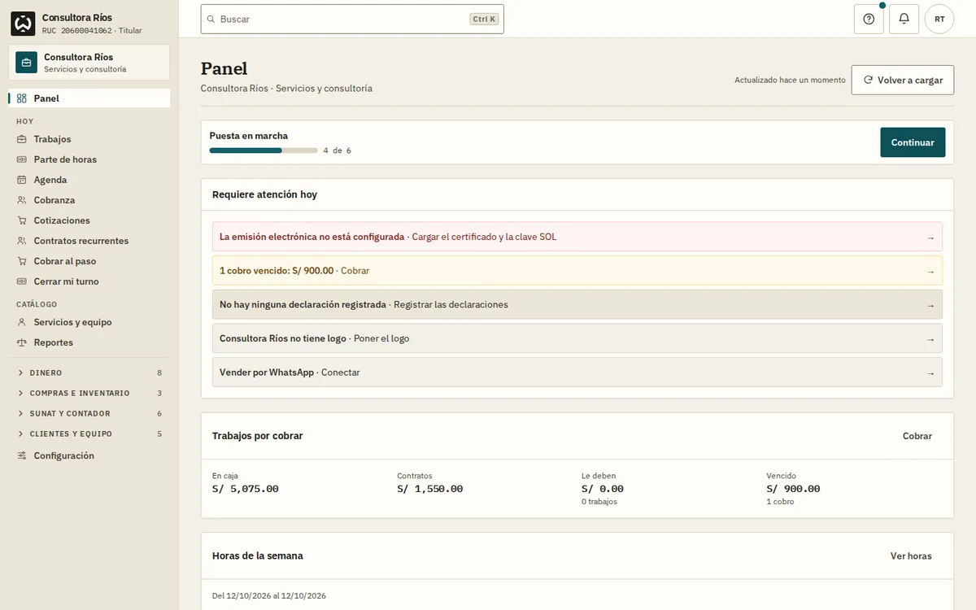
Task: Open Cobranza menu item
Action: pyautogui.click(x=89, y=200)
